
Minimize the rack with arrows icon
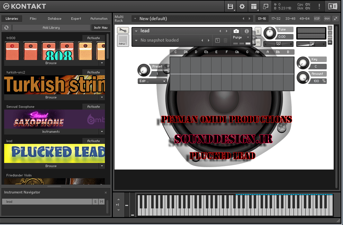tap(336, 19)
